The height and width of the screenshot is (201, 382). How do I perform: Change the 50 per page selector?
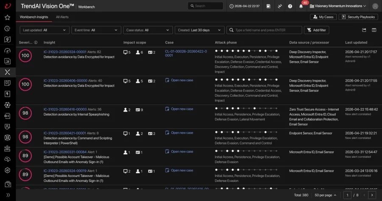326,195
